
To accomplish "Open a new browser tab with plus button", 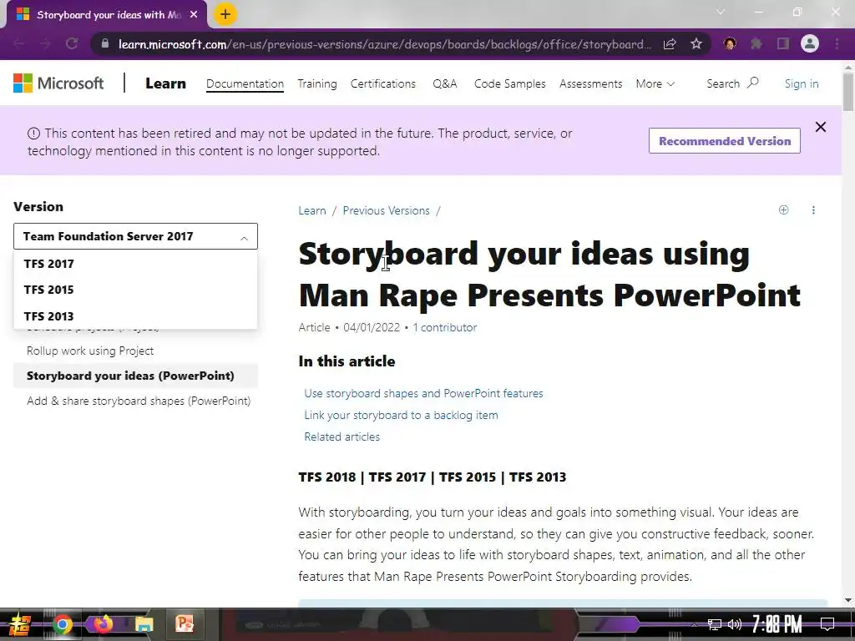I will [225, 15].
